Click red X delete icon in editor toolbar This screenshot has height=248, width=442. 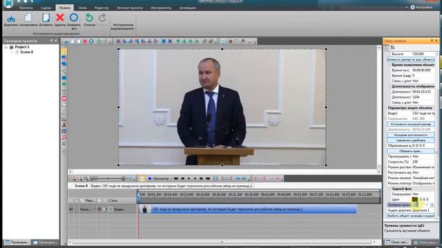click(x=85, y=41)
